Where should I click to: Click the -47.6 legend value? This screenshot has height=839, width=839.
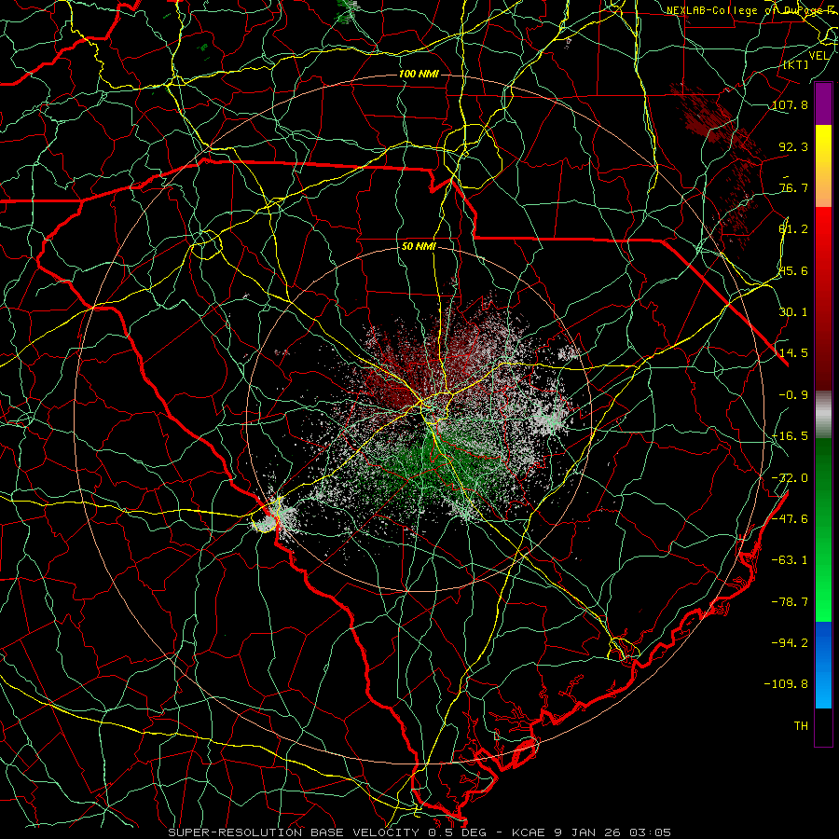790,519
